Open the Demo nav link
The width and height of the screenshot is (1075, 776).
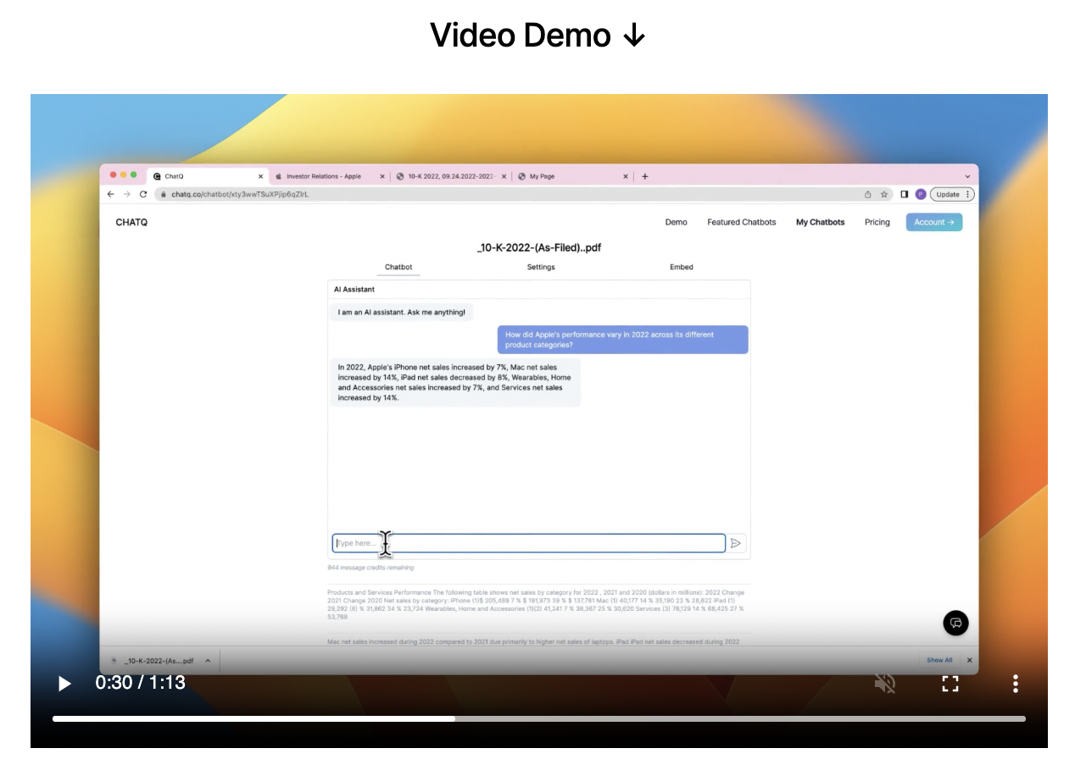tap(677, 222)
